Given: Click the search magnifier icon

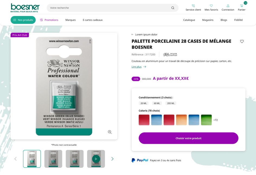Looking at the screenshot, I should [x=173, y=8].
